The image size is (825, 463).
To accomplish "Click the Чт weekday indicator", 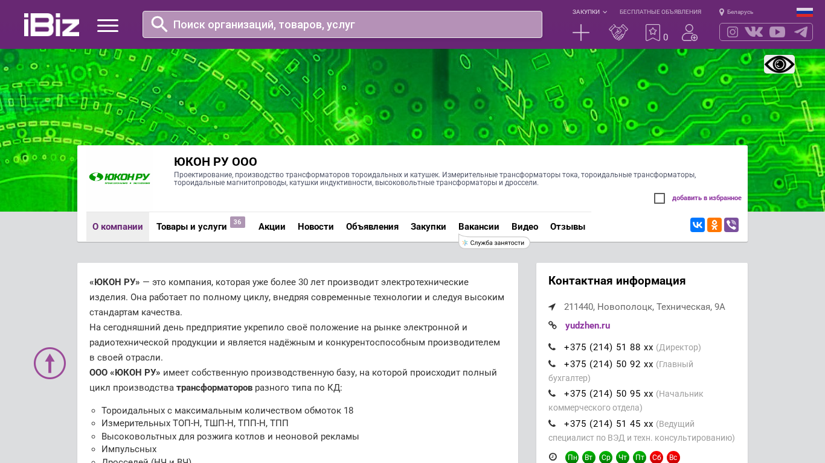I will (623, 458).
